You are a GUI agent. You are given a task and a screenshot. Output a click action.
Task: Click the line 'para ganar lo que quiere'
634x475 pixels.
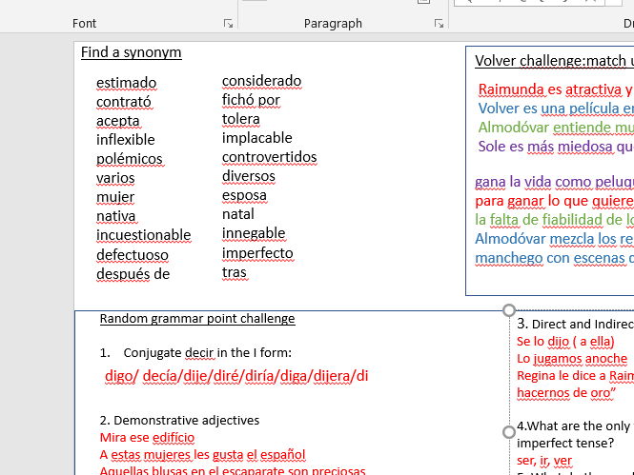554,201
